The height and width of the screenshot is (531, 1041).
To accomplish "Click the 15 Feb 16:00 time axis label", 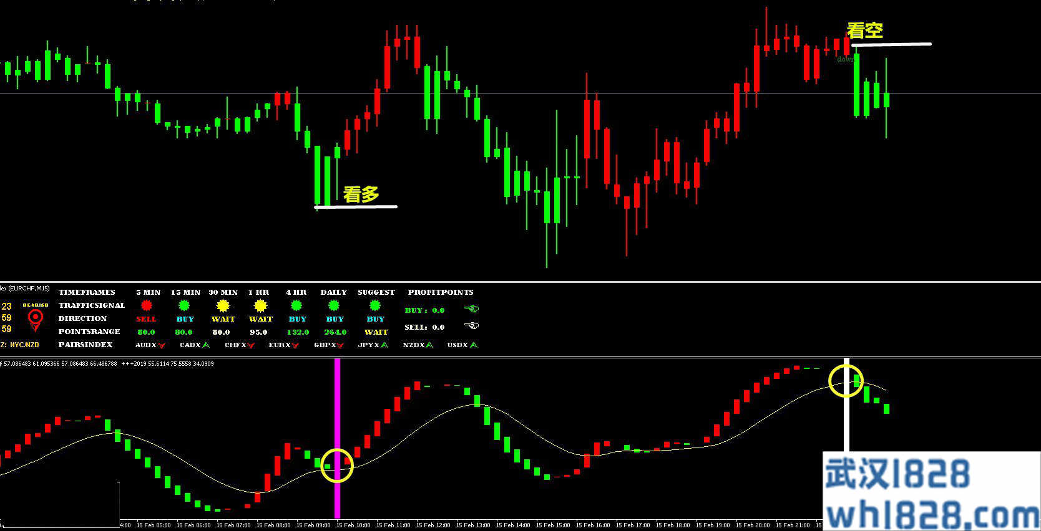I will click(593, 525).
